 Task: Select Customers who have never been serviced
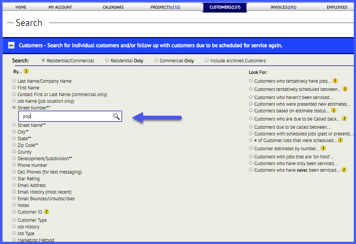click(x=251, y=170)
